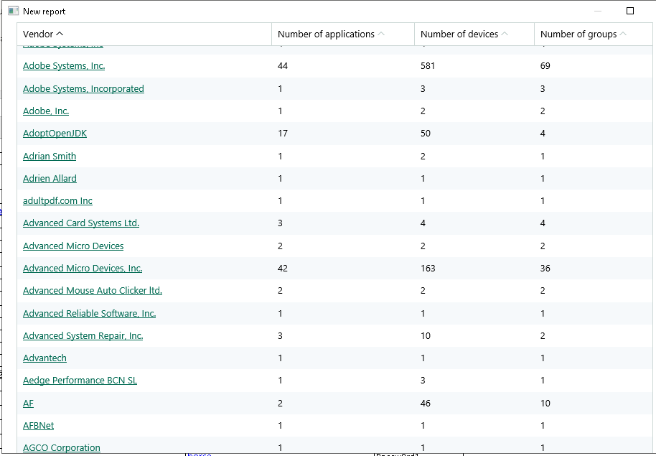Sort by Number of devices column
Screen dimensions: 656x456
(x=474, y=34)
